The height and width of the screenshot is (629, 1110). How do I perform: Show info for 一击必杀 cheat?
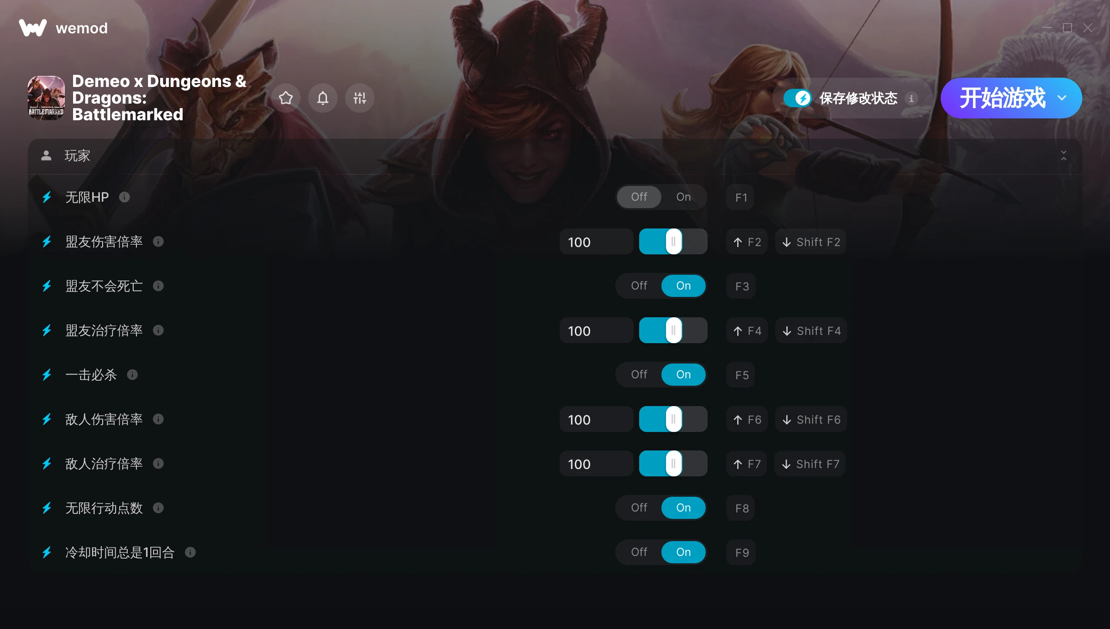(132, 375)
